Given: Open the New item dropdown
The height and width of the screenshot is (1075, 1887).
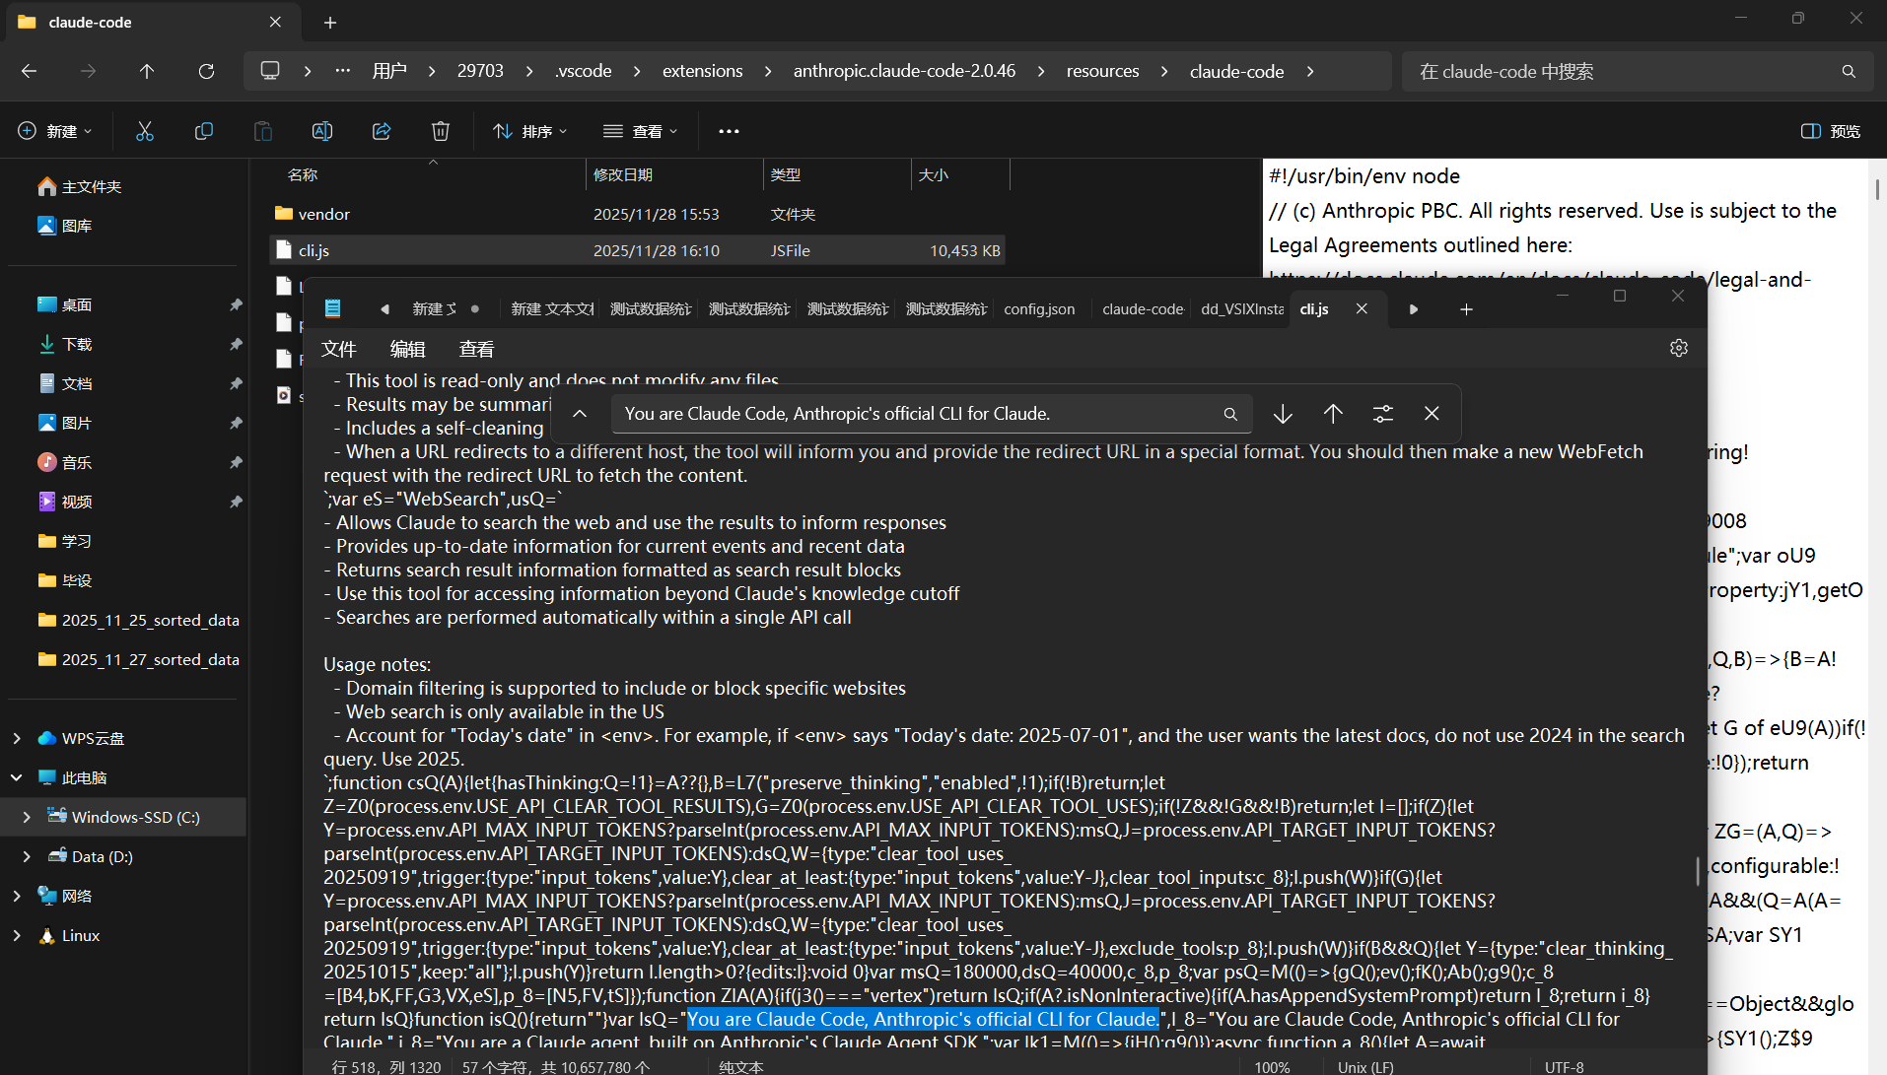Looking at the screenshot, I should [x=55, y=131].
